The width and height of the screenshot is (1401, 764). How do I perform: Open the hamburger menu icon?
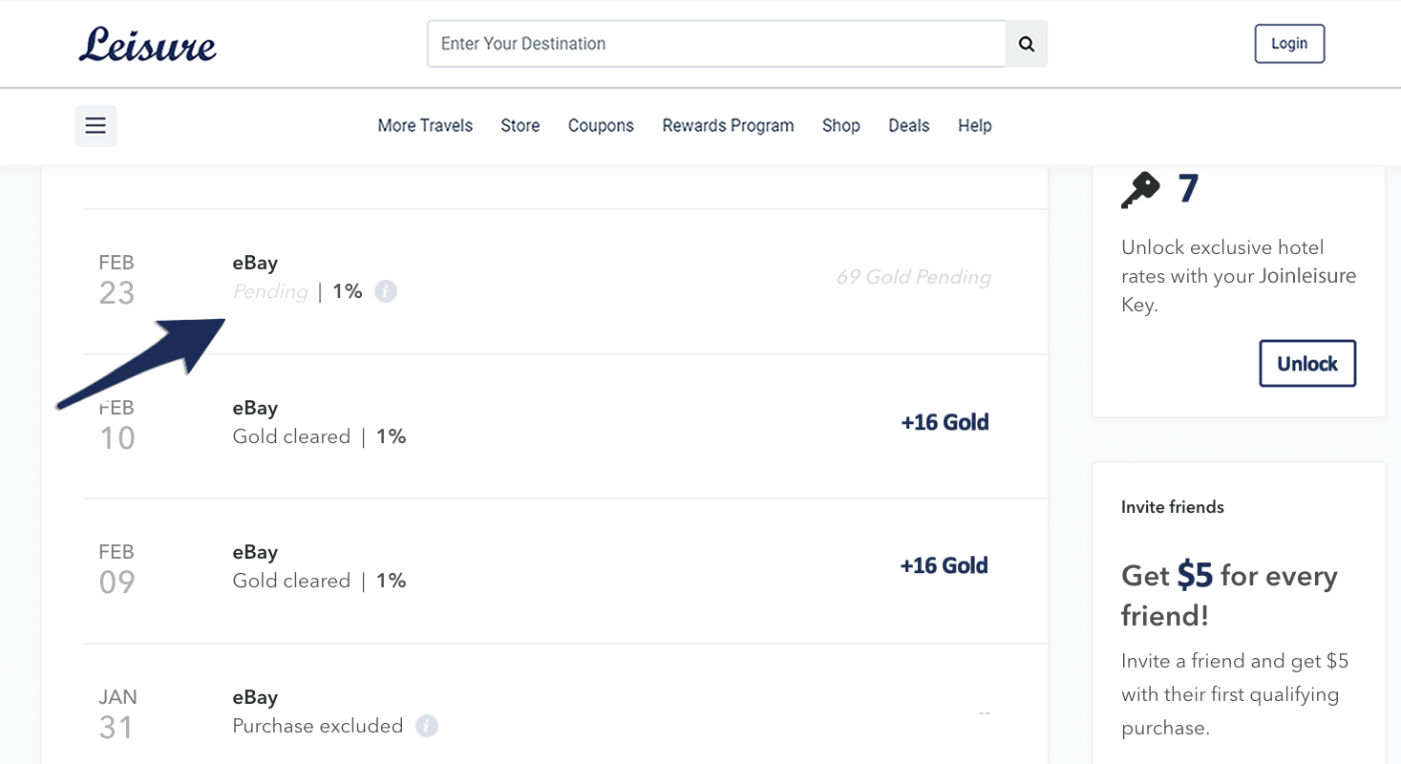96,125
